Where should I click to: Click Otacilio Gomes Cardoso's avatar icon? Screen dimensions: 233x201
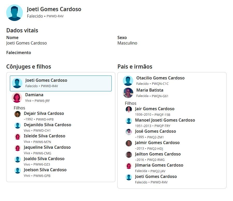pyautogui.click(x=128, y=81)
